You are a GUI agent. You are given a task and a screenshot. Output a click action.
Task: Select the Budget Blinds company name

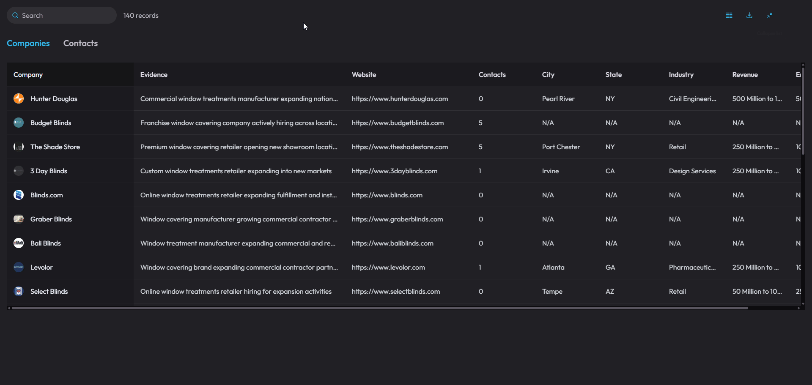[51, 123]
